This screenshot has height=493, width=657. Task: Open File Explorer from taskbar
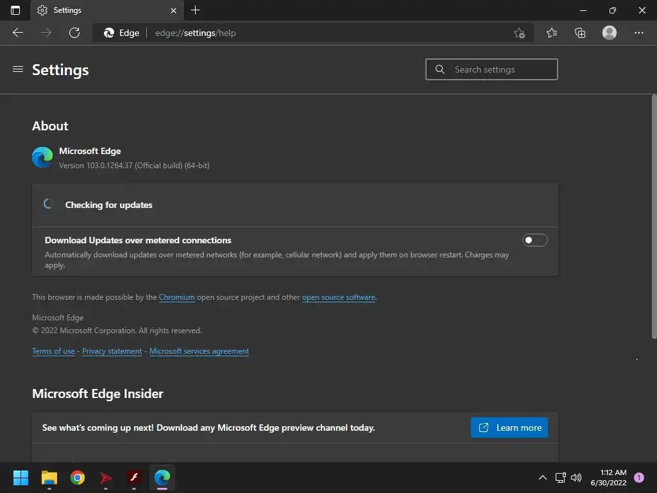coord(49,478)
